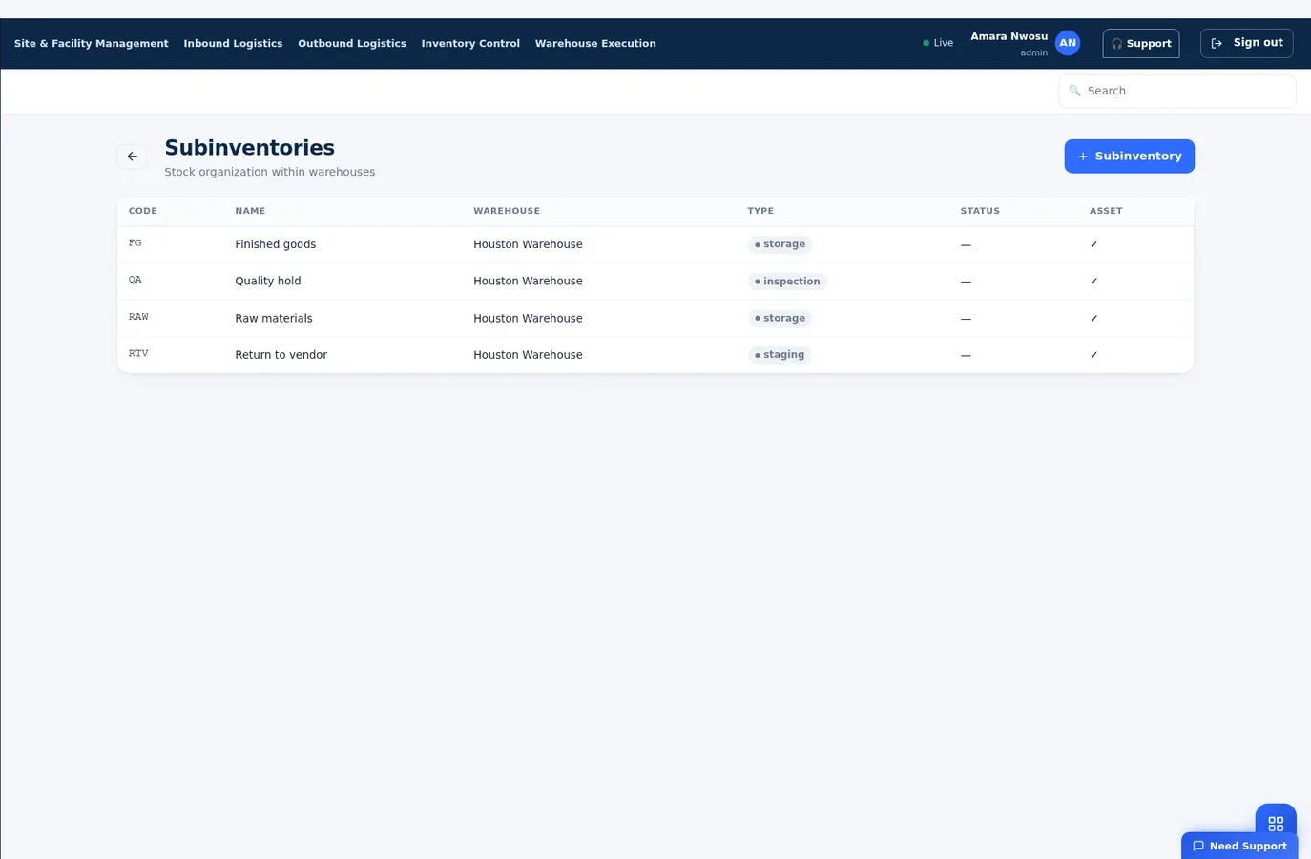Click the asset checkmark for Finished goods
This screenshot has width=1311, height=859.
coord(1093,244)
